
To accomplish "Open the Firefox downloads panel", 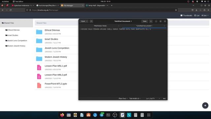I will pos(196,10).
